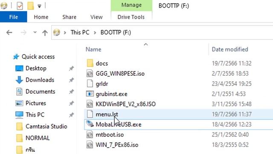
Task: Open the Share ribbon tab
Action: pyautogui.click(x=69, y=17)
